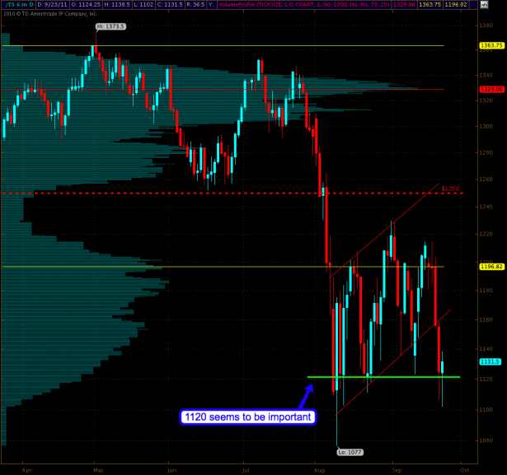This screenshot has height=475, width=507.
Task: Click the 1363.75 value in header bar
Action: click(x=430, y=4)
